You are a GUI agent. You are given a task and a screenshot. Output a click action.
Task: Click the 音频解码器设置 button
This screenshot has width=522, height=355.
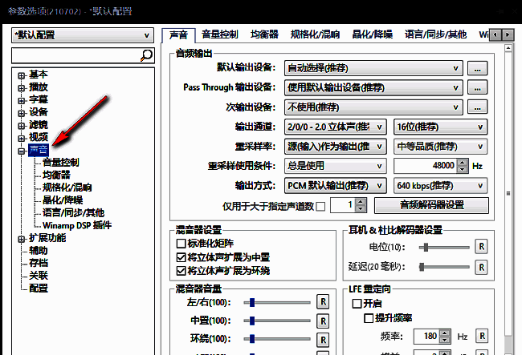click(x=431, y=205)
